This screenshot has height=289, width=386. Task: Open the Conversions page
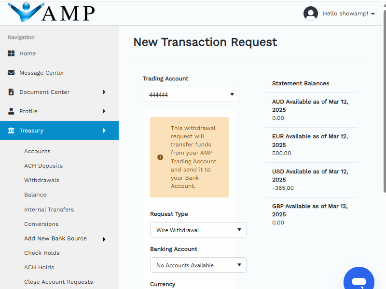[41, 224]
